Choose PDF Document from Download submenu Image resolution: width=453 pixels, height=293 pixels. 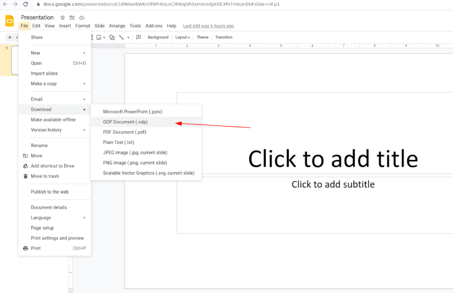124,132
